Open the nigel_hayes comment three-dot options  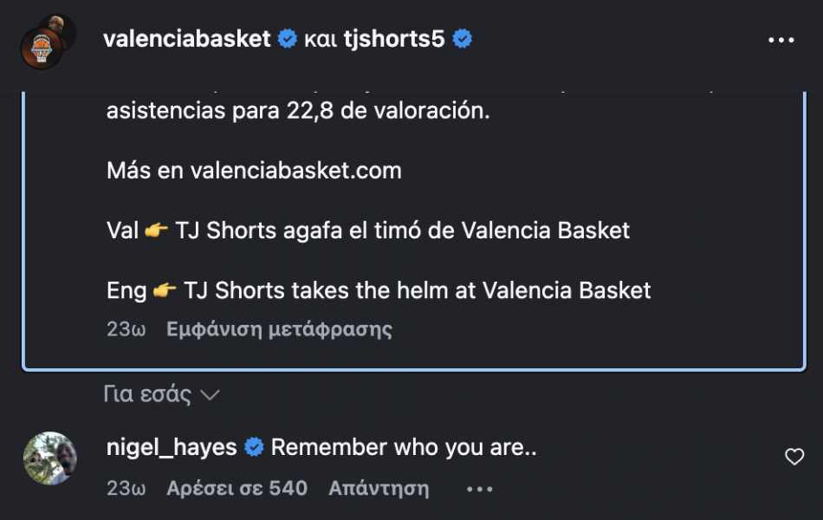[479, 489]
